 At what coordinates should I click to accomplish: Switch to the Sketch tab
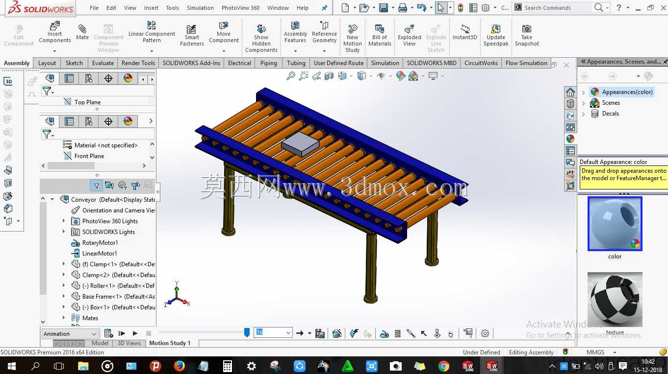pyautogui.click(x=74, y=63)
